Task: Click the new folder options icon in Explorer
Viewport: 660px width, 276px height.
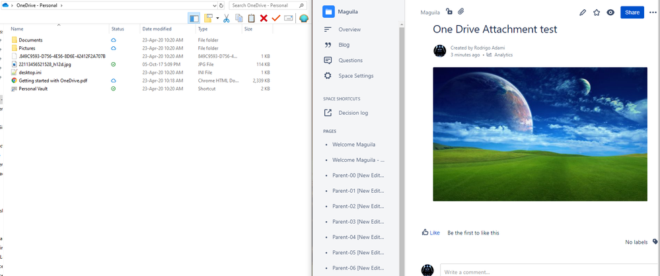Action: tap(208, 18)
